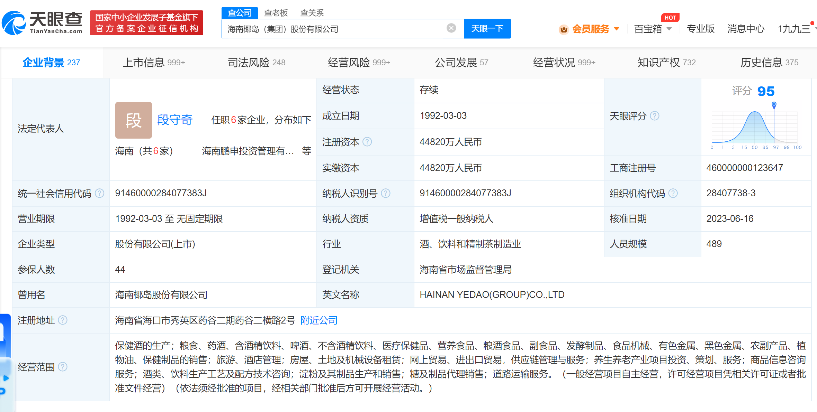
Task: Open the 上市信息 tab
Action: pos(154,63)
